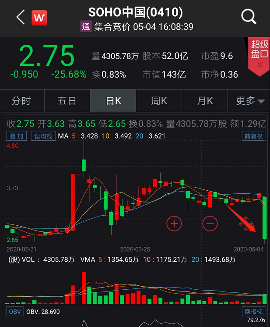This screenshot has width=270, height=327.
Task: Tap the 2020-02-21 date label
Action: tap(21, 249)
